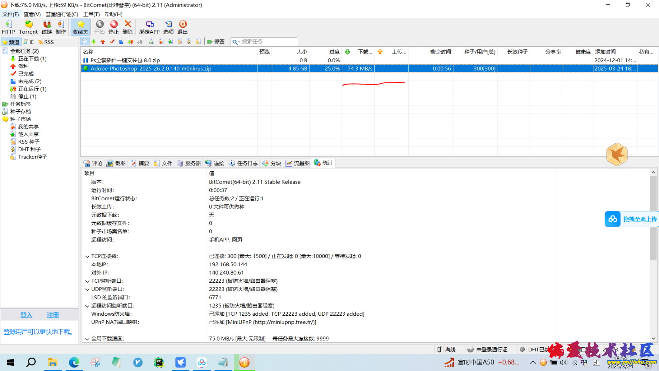
Task: Click the 注册 register link
Action: [x=53, y=315]
